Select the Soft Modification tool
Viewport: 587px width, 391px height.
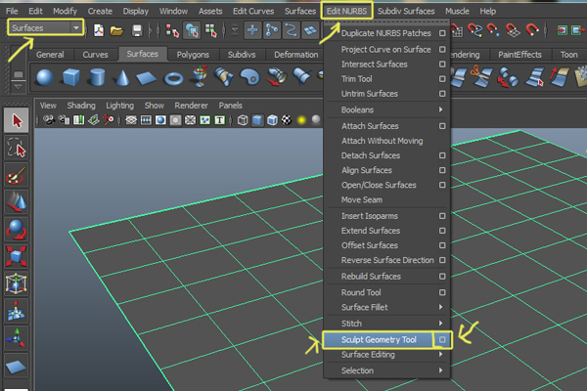click(x=16, y=311)
